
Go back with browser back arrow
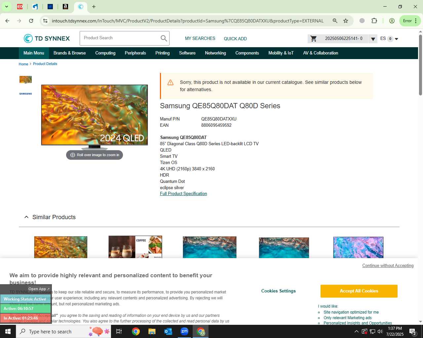[7, 21]
